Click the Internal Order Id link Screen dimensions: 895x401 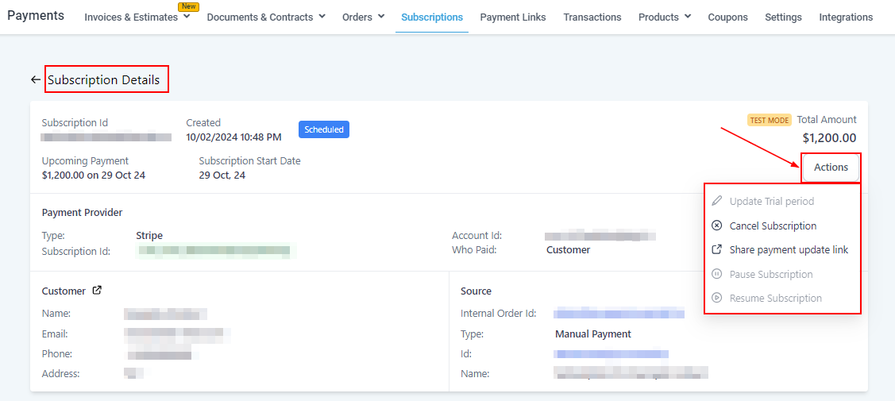pos(619,313)
